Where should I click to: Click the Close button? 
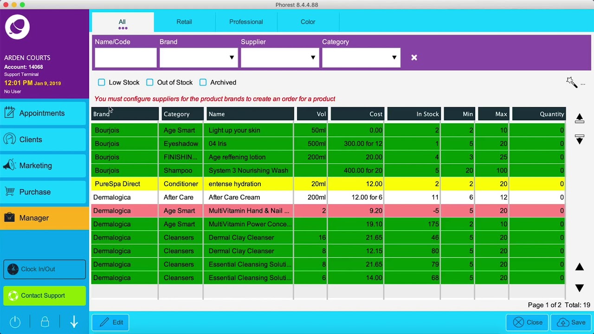pos(527,322)
